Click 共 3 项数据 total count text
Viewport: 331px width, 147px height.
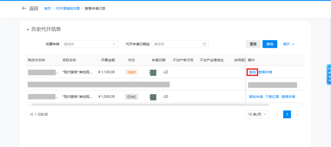39,114
